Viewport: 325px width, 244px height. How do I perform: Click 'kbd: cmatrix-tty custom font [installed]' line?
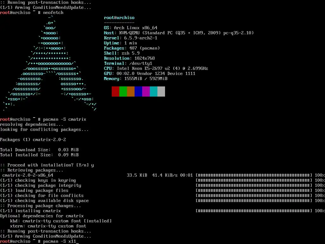click(61, 221)
